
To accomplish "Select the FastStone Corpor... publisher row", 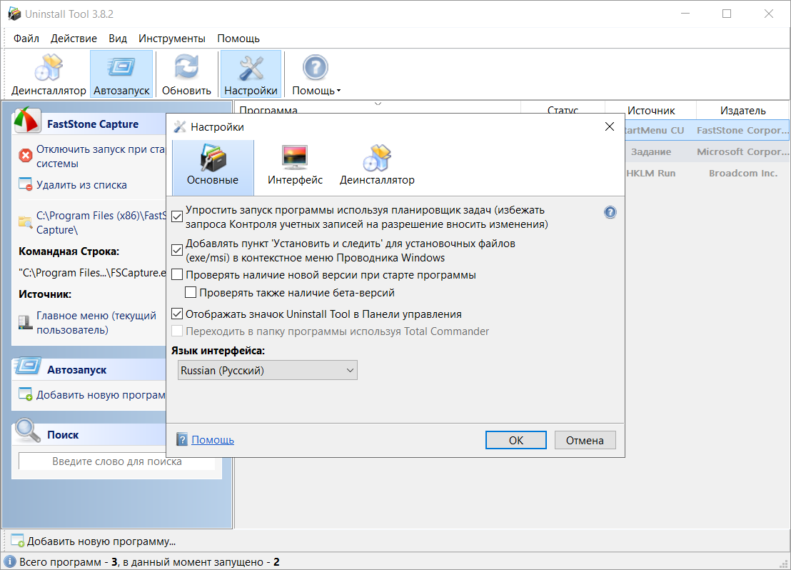I will [742, 130].
